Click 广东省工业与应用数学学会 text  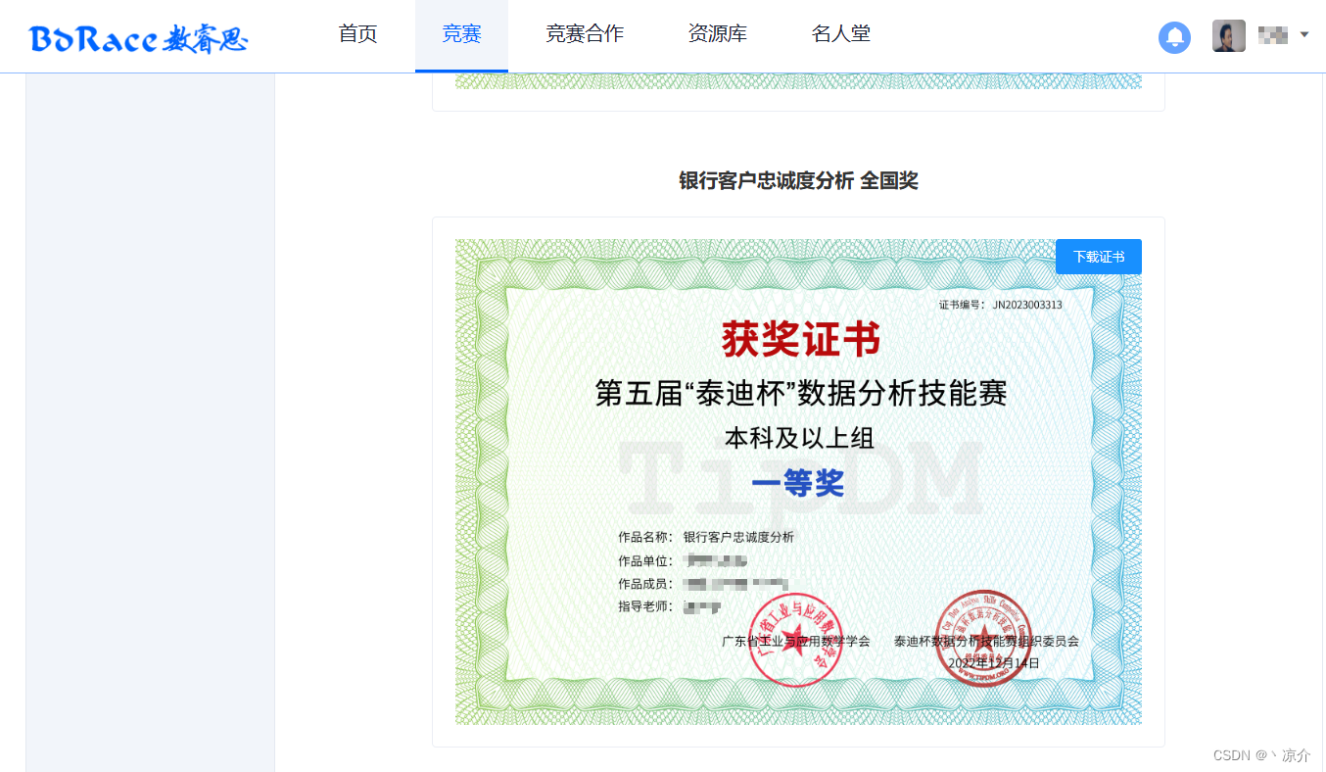795,642
